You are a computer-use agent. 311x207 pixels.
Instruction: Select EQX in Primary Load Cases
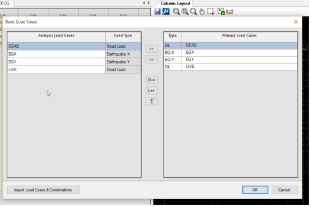click(240, 52)
